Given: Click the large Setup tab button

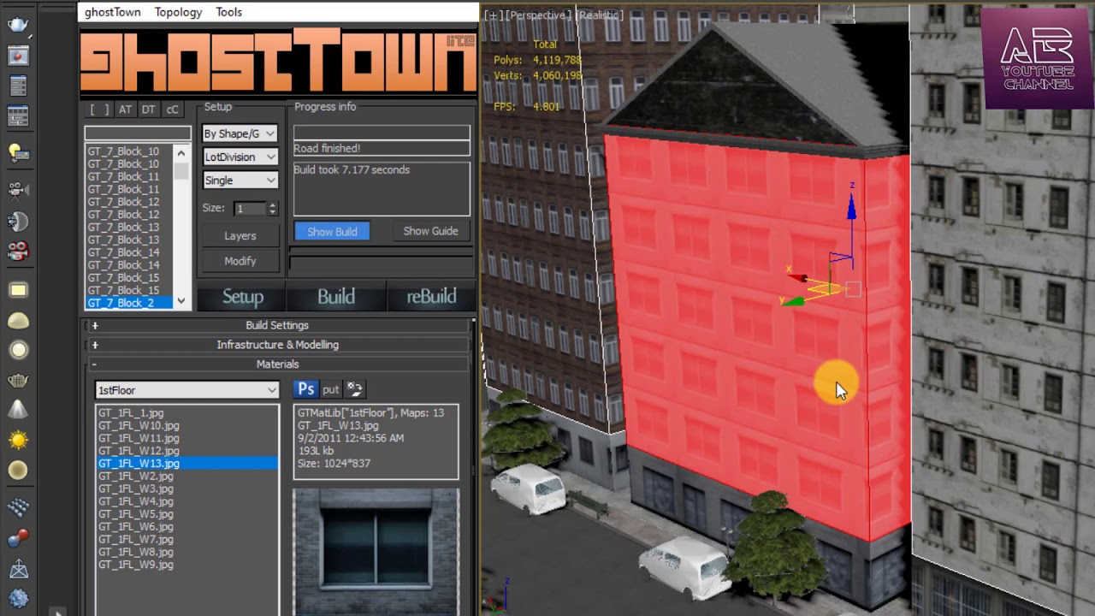Looking at the screenshot, I should (x=243, y=297).
